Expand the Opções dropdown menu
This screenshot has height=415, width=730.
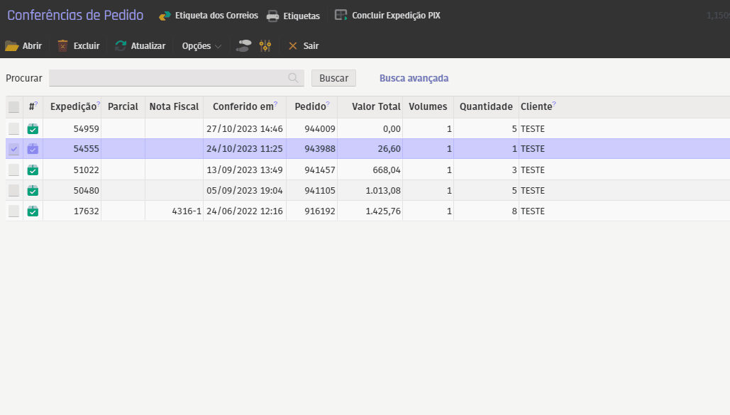pyautogui.click(x=201, y=46)
